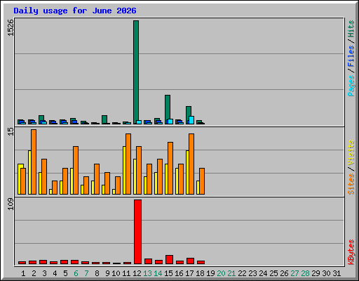
Task: Click the 15 axis label of middle chart
Action: click(11, 131)
